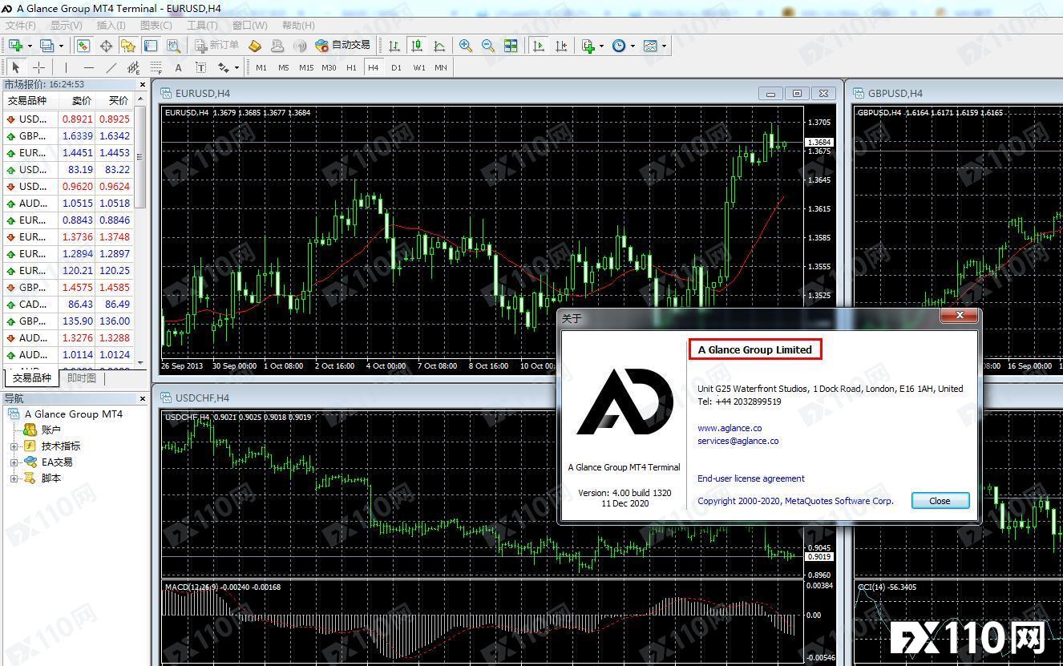
Task: Expand the indicators list dropdown arrow
Action: click(602, 46)
